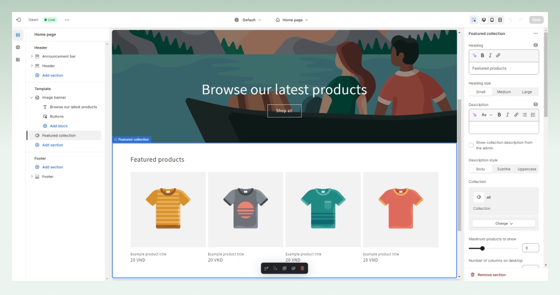This screenshot has width=560, height=295.
Task: Click the AI sparkle icon in Description toolbar
Action: tap(475, 115)
